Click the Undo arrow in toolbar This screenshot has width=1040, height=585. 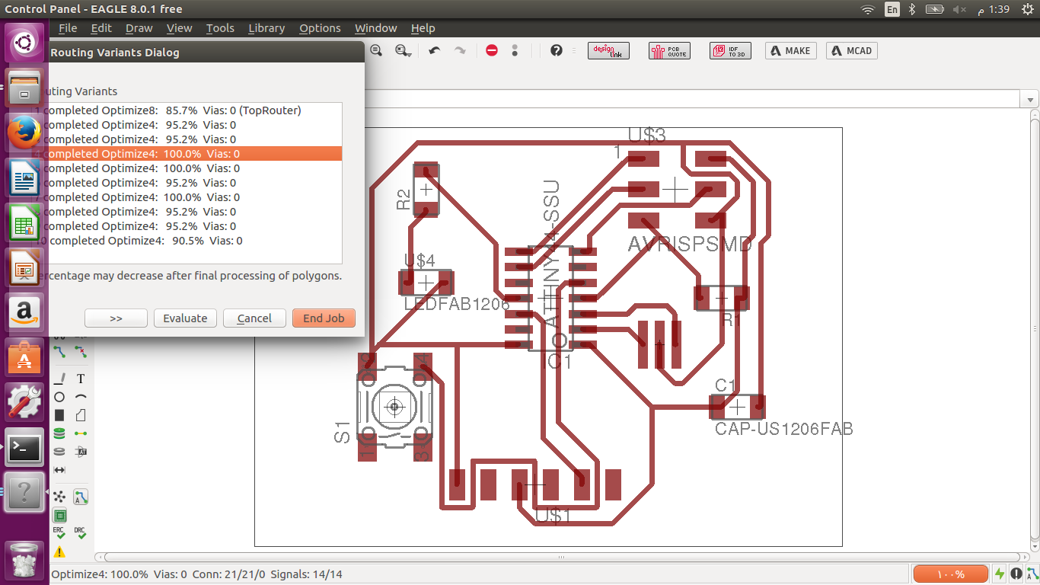[434, 51]
